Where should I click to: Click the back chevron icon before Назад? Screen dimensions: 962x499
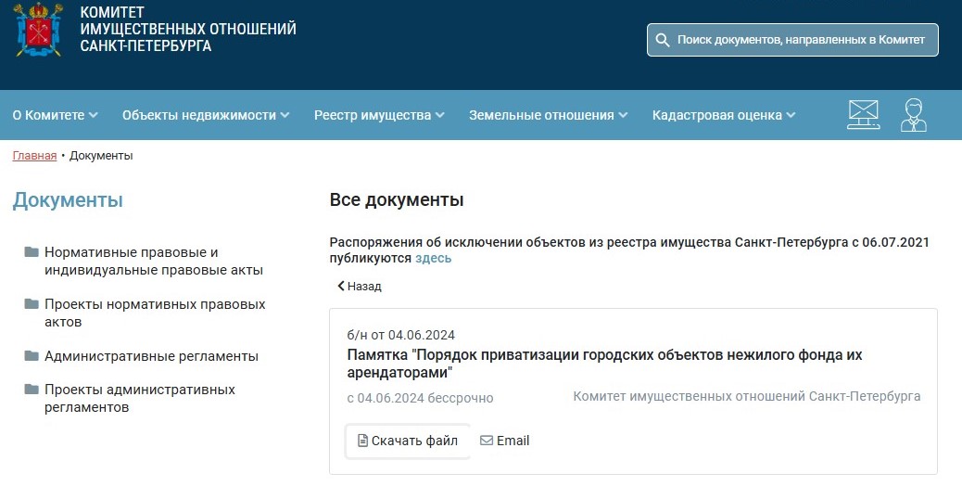(341, 286)
